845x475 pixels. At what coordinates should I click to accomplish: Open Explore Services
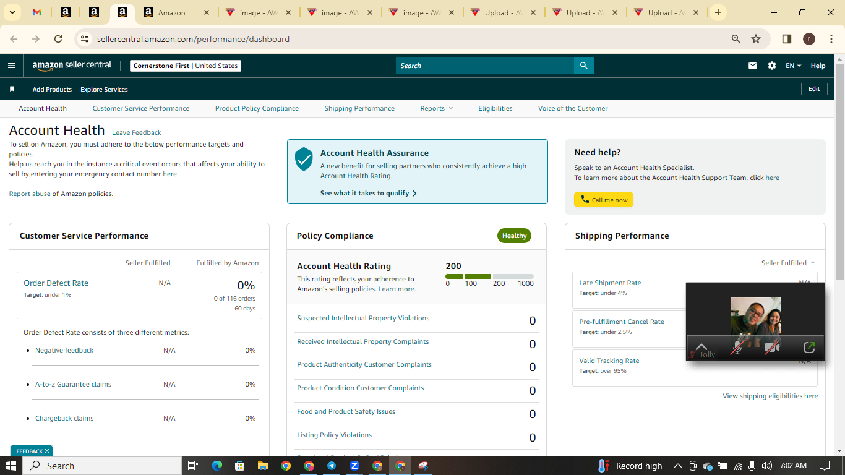[104, 89]
